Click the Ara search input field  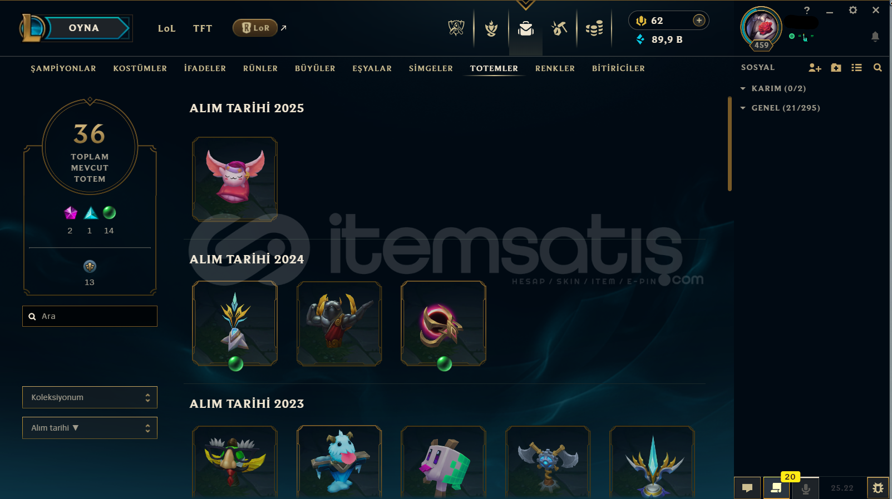(x=90, y=316)
